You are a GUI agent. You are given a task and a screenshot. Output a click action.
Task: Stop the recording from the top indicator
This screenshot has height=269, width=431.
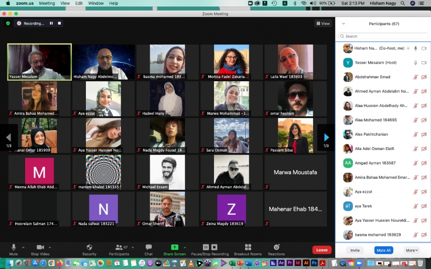59,23
